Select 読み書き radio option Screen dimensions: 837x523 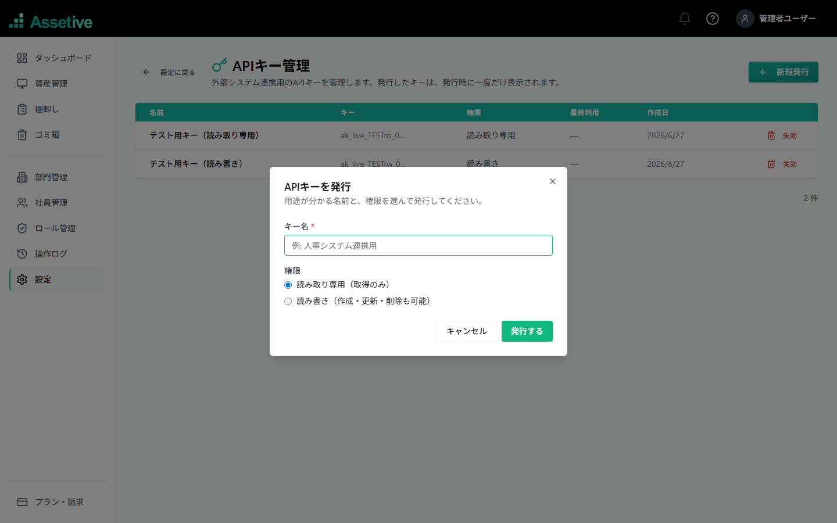(x=288, y=301)
